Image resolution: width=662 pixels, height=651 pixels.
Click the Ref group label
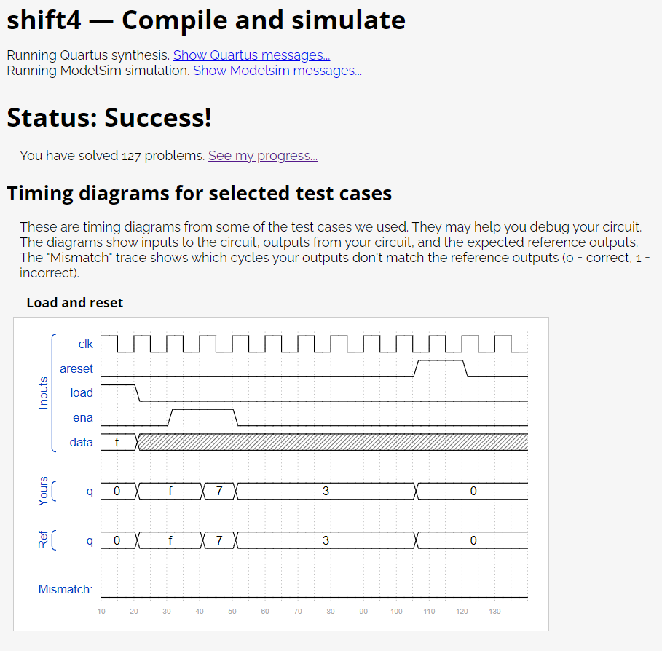click(43, 540)
